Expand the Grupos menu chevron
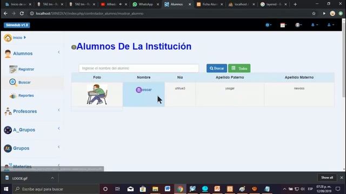The height and width of the screenshot is (194, 346). point(59,147)
